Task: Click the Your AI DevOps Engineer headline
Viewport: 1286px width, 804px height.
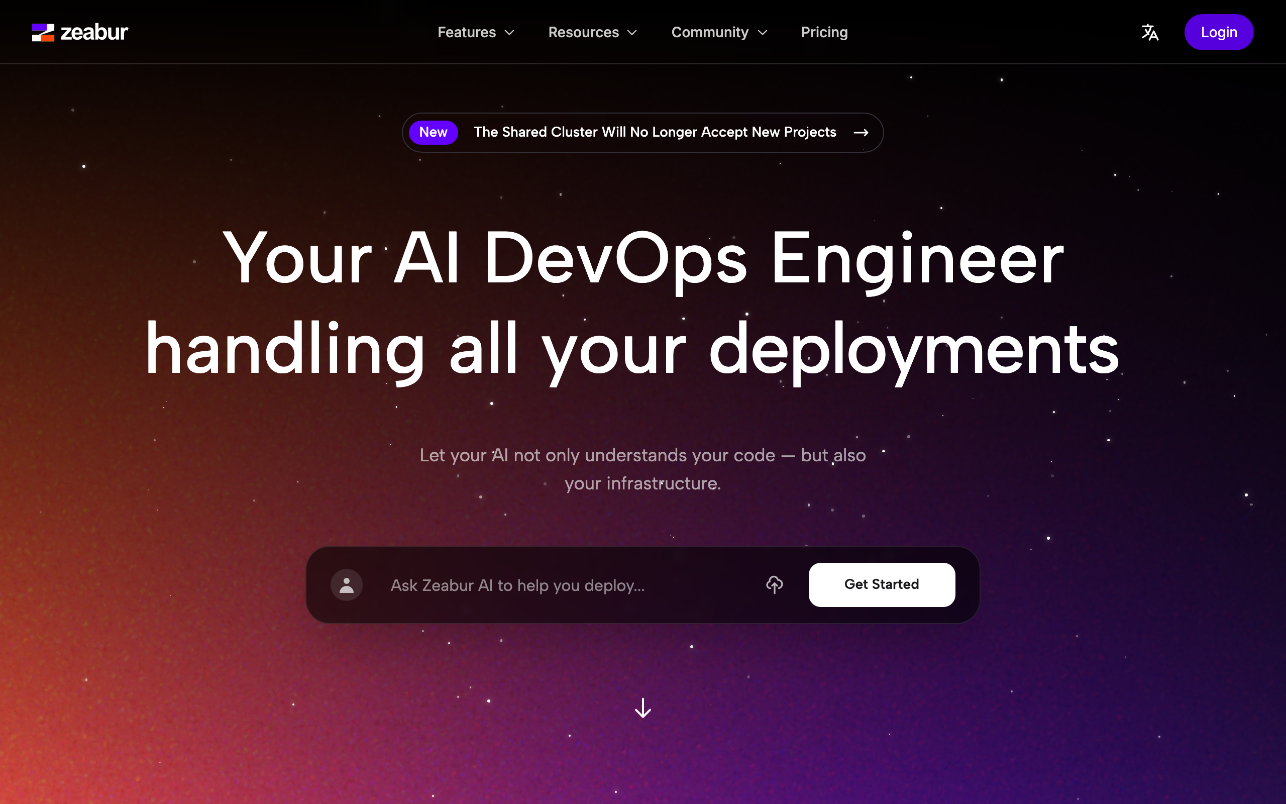Action: pyautogui.click(x=643, y=259)
